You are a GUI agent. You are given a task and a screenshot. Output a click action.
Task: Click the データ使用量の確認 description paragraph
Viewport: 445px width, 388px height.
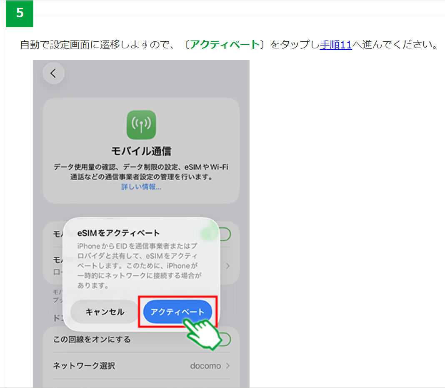coord(141,172)
